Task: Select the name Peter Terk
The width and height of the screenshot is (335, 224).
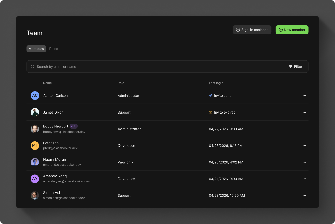Action: 51,143
